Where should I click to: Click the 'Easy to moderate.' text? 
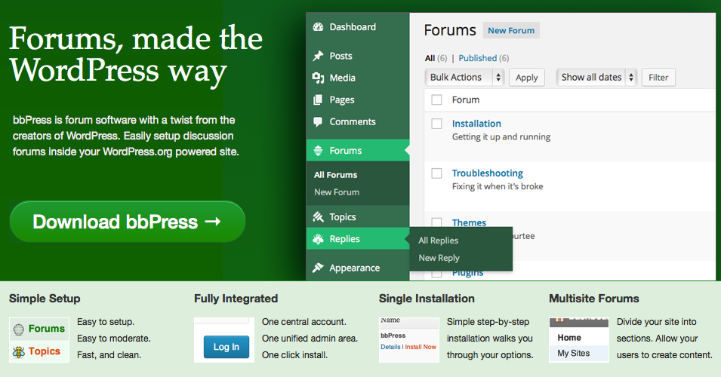pos(113,339)
